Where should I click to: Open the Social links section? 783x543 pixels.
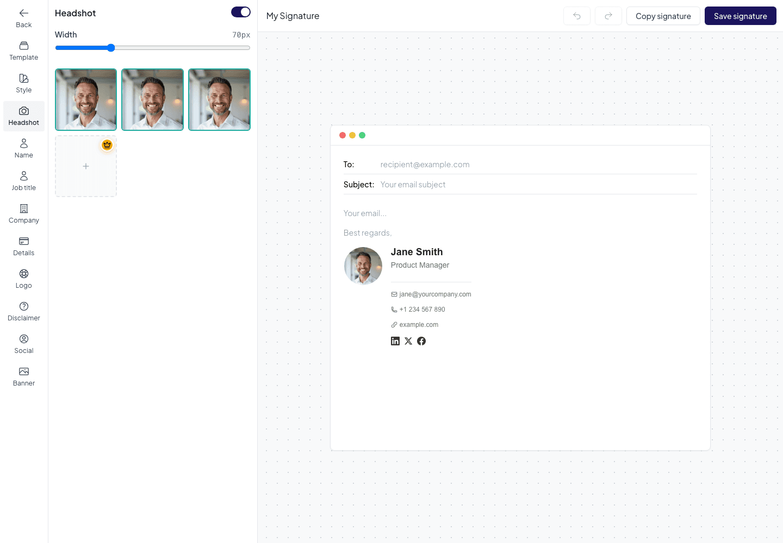(x=24, y=344)
